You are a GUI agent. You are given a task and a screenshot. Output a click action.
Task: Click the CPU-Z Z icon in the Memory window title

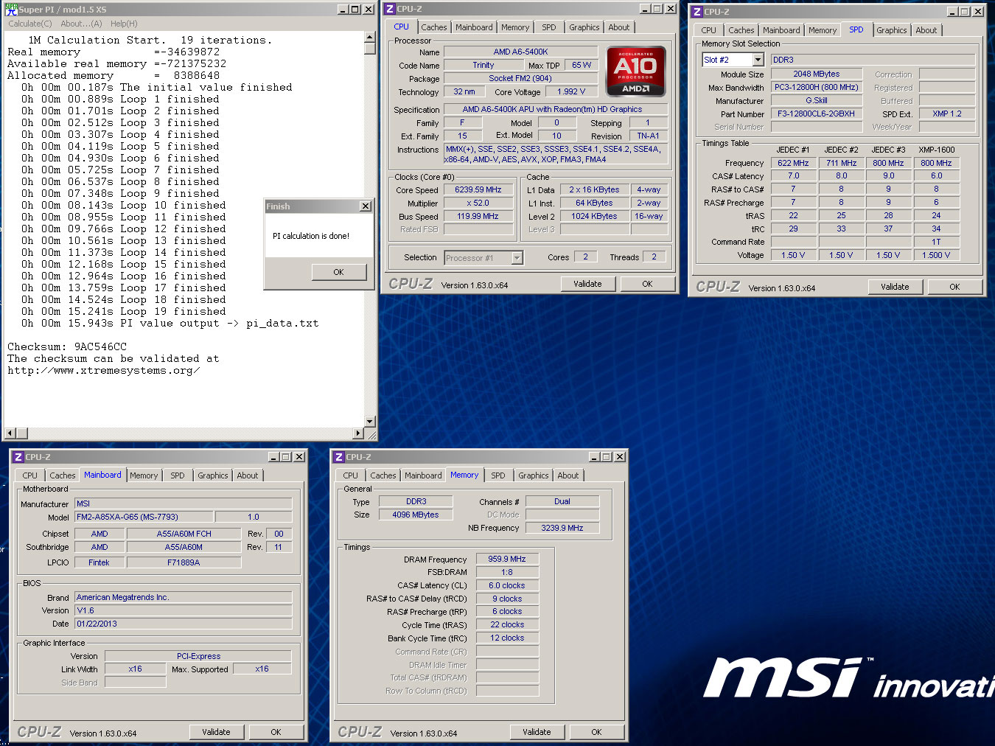[339, 457]
